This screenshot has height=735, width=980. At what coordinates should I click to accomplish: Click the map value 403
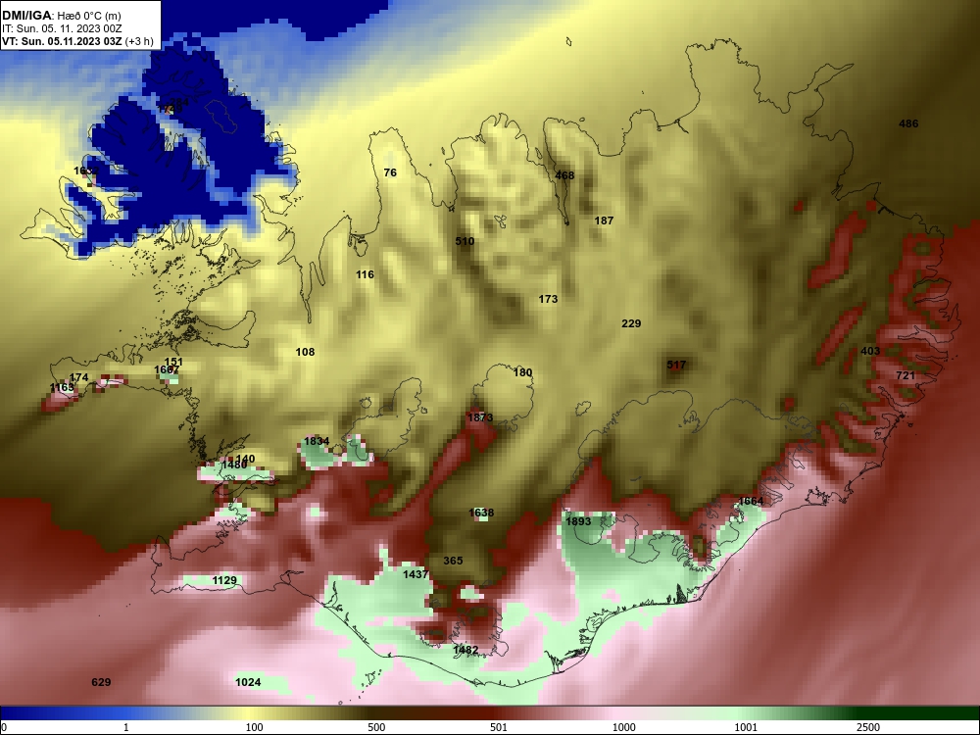(x=870, y=351)
